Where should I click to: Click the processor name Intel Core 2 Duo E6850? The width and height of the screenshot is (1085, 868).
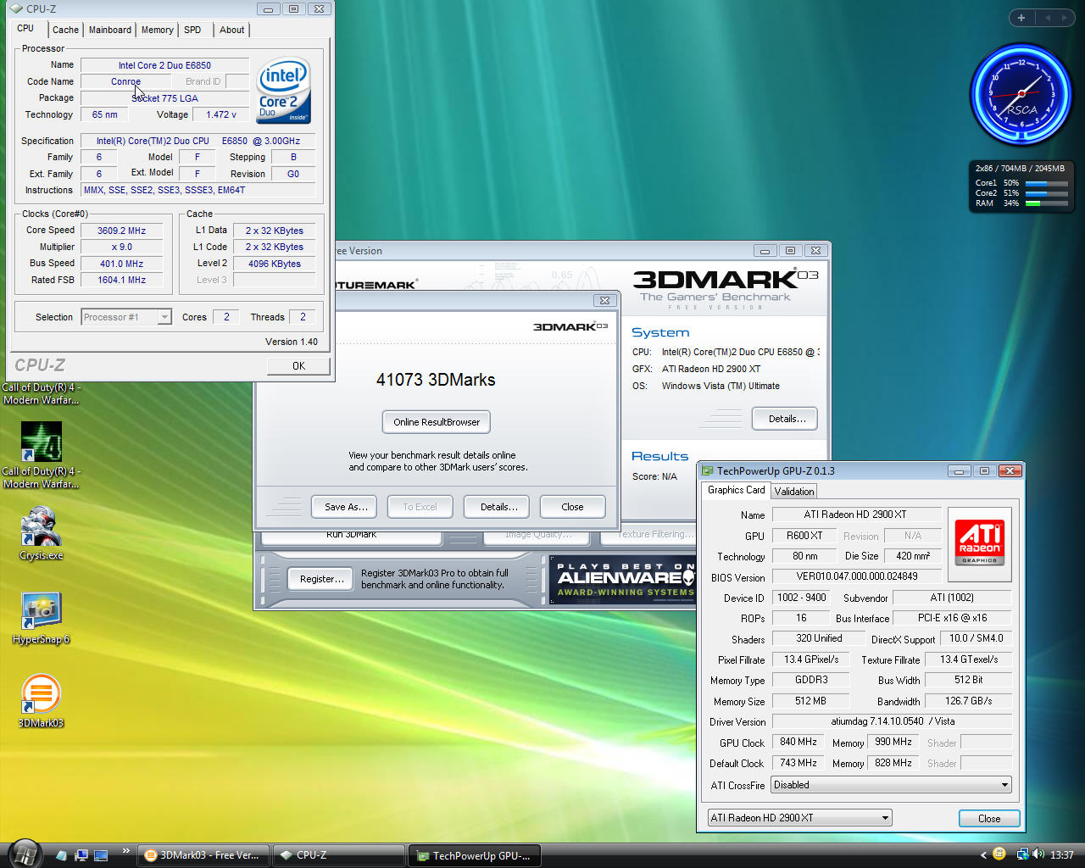(x=164, y=65)
